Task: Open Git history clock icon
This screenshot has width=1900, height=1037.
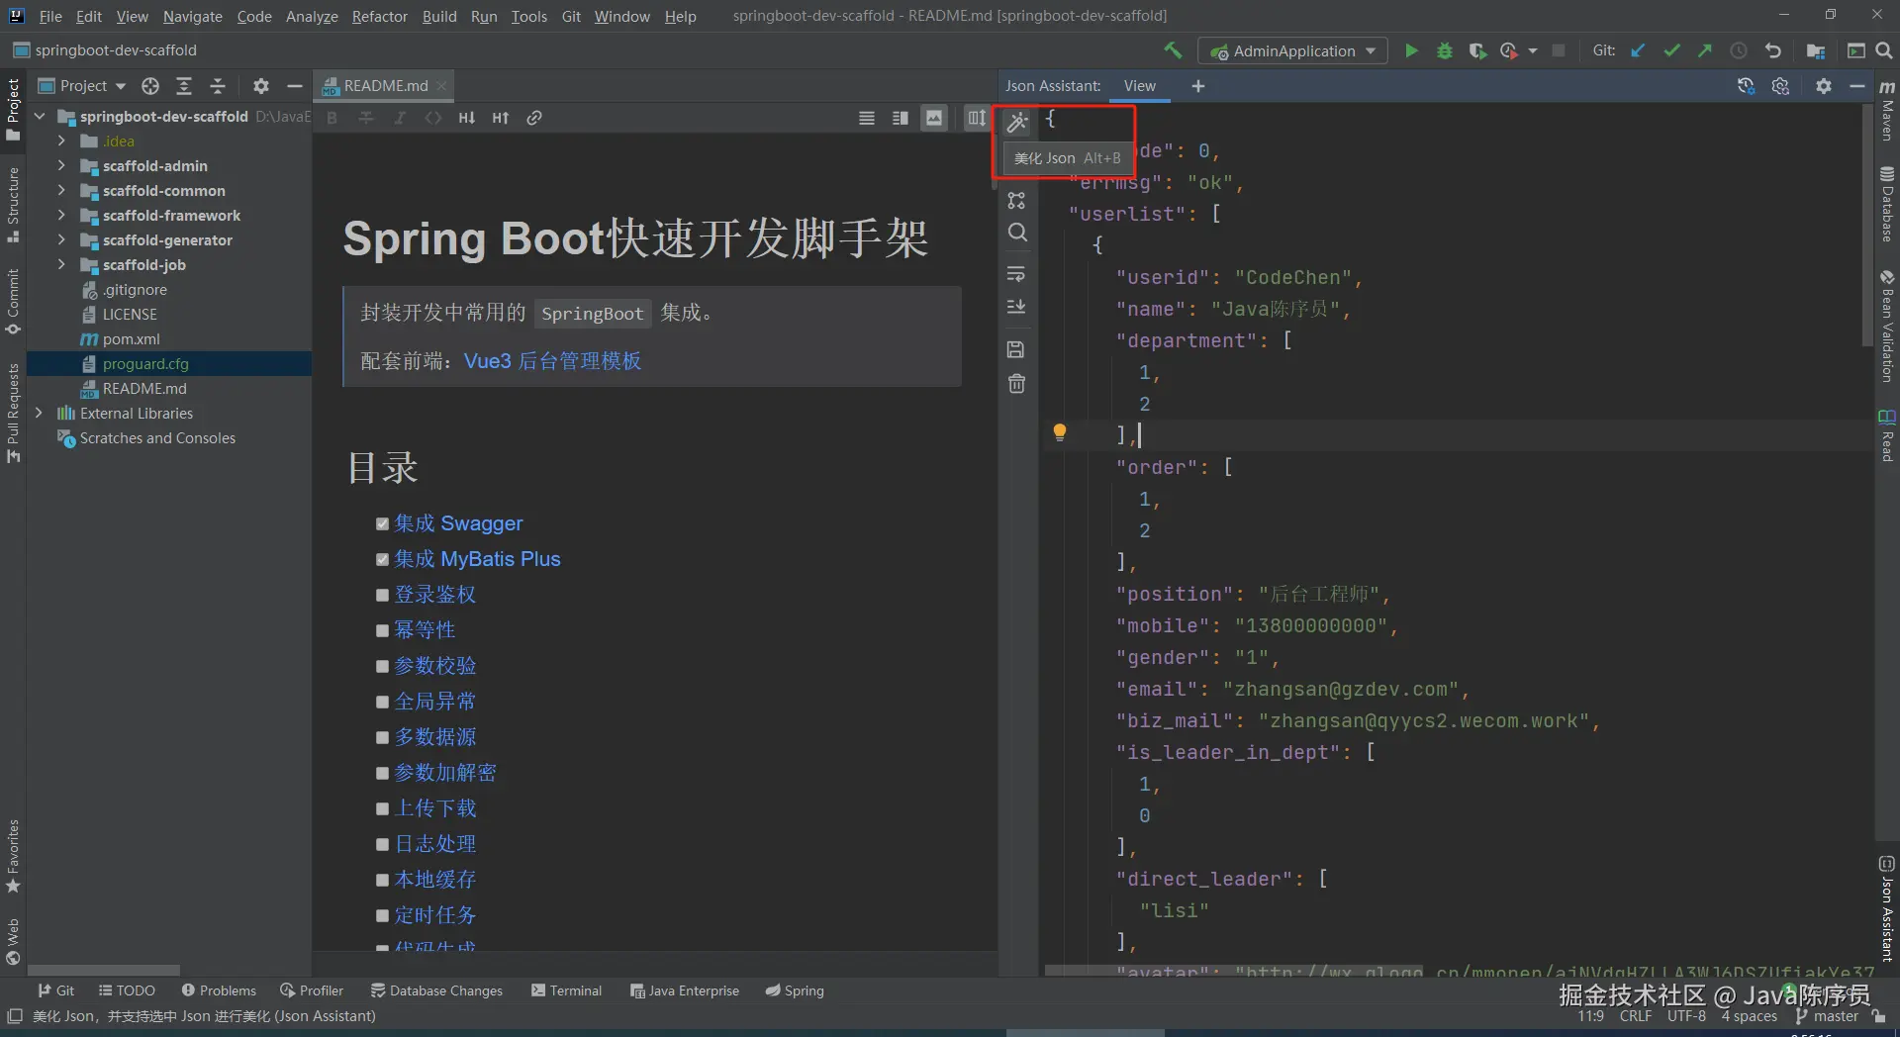Action: [1739, 50]
